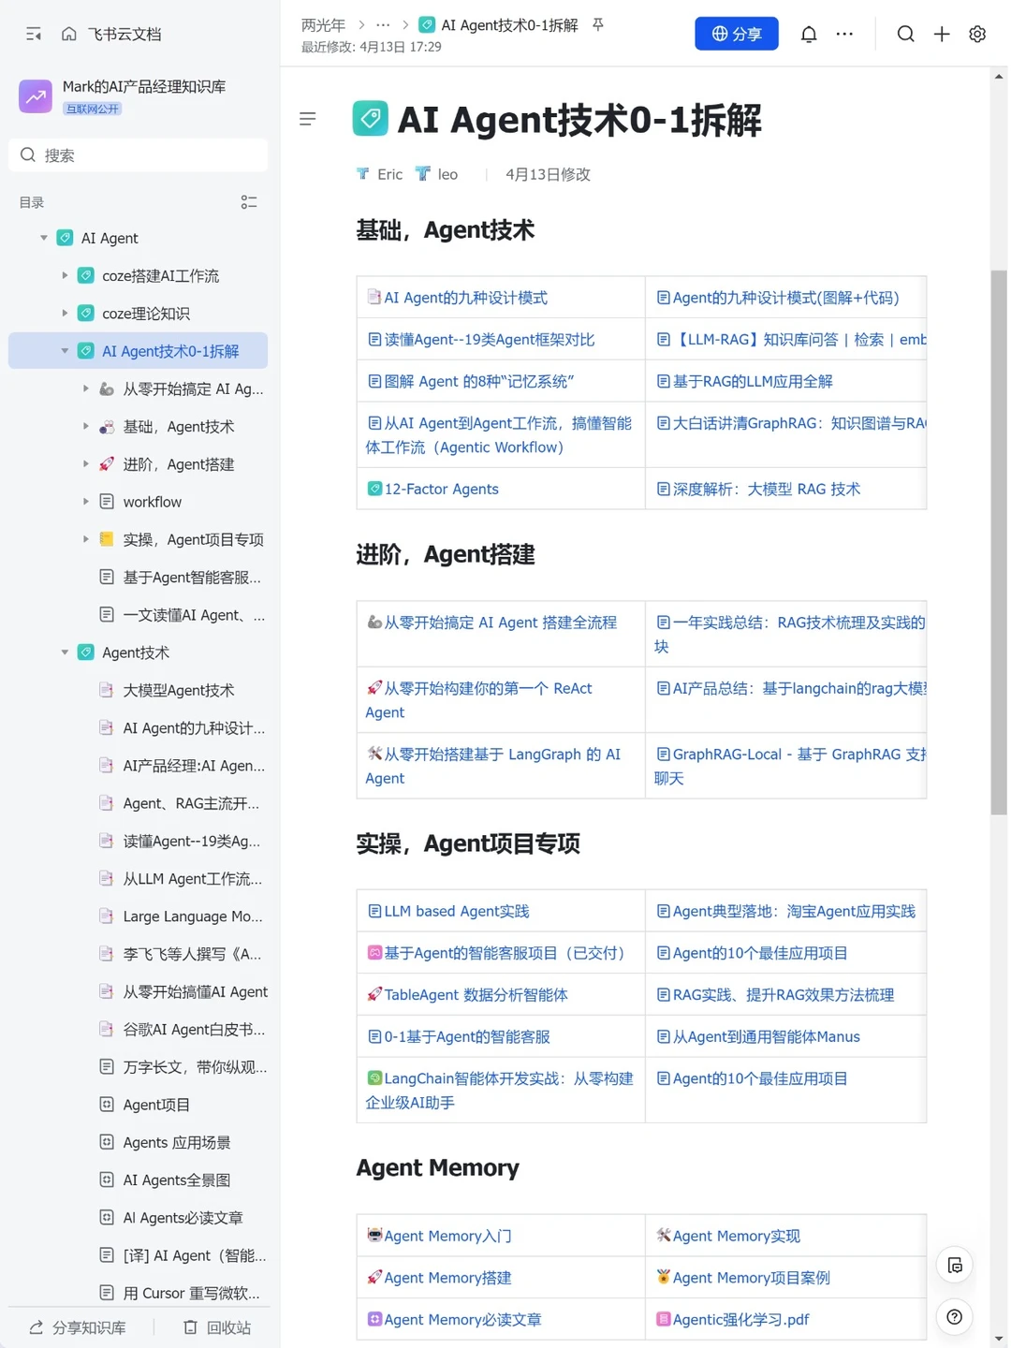The width and height of the screenshot is (1011, 1348).
Task: Open link AI Agent的九种设计模式
Action: [x=457, y=298]
